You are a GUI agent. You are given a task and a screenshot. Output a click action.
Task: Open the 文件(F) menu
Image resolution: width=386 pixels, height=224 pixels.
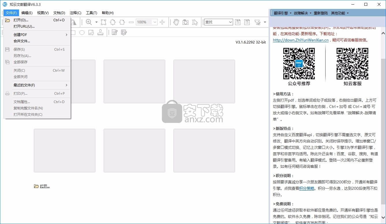pyautogui.click(x=11, y=13)
